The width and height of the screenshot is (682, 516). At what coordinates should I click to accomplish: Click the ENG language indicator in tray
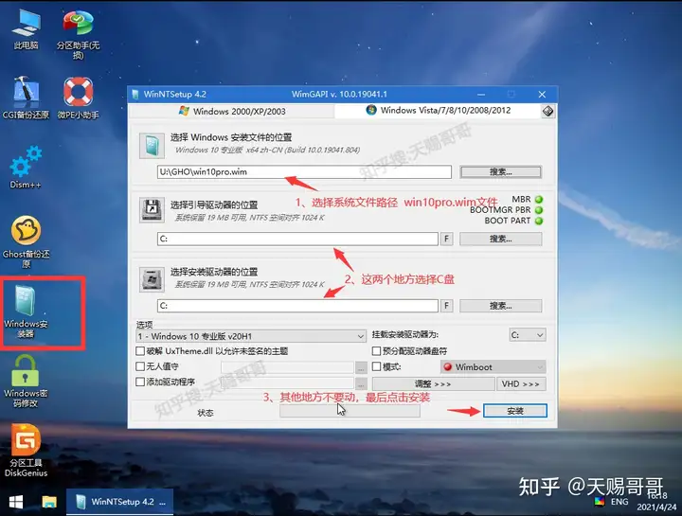click(619, 502)
